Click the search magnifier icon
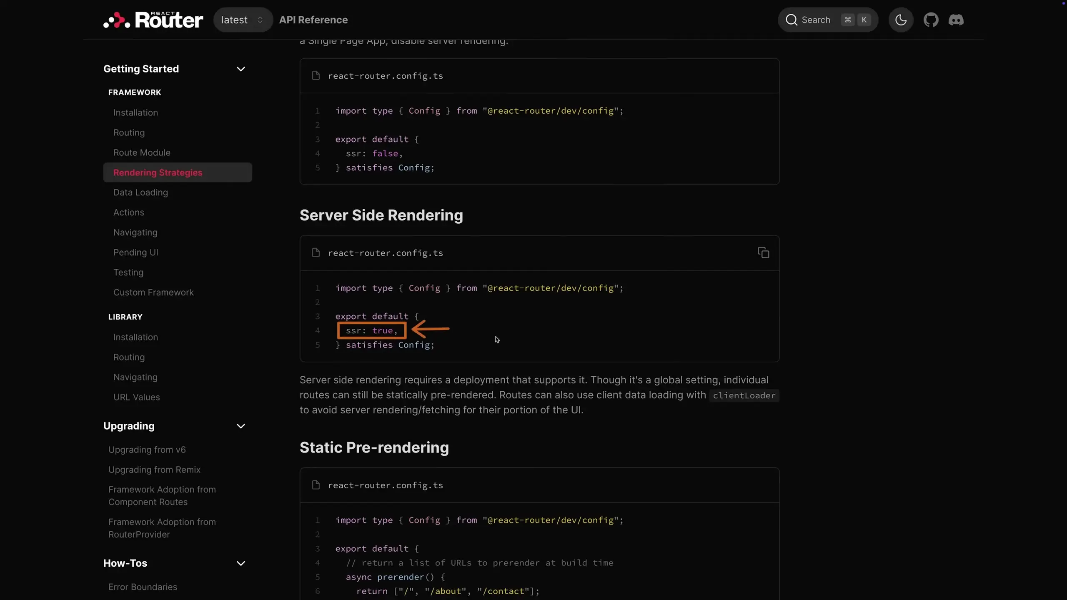This screenshot has width=1067, height=600. pyautogui.click(x=791, y=20)
